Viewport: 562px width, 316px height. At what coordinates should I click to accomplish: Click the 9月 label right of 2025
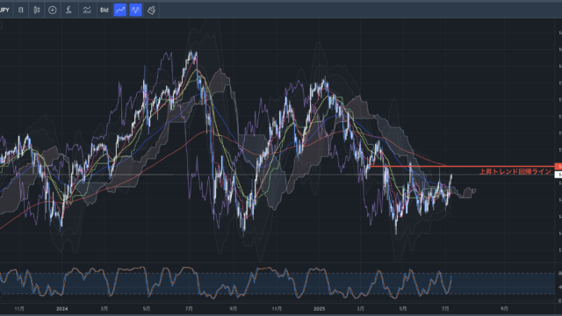coord(504,308)
